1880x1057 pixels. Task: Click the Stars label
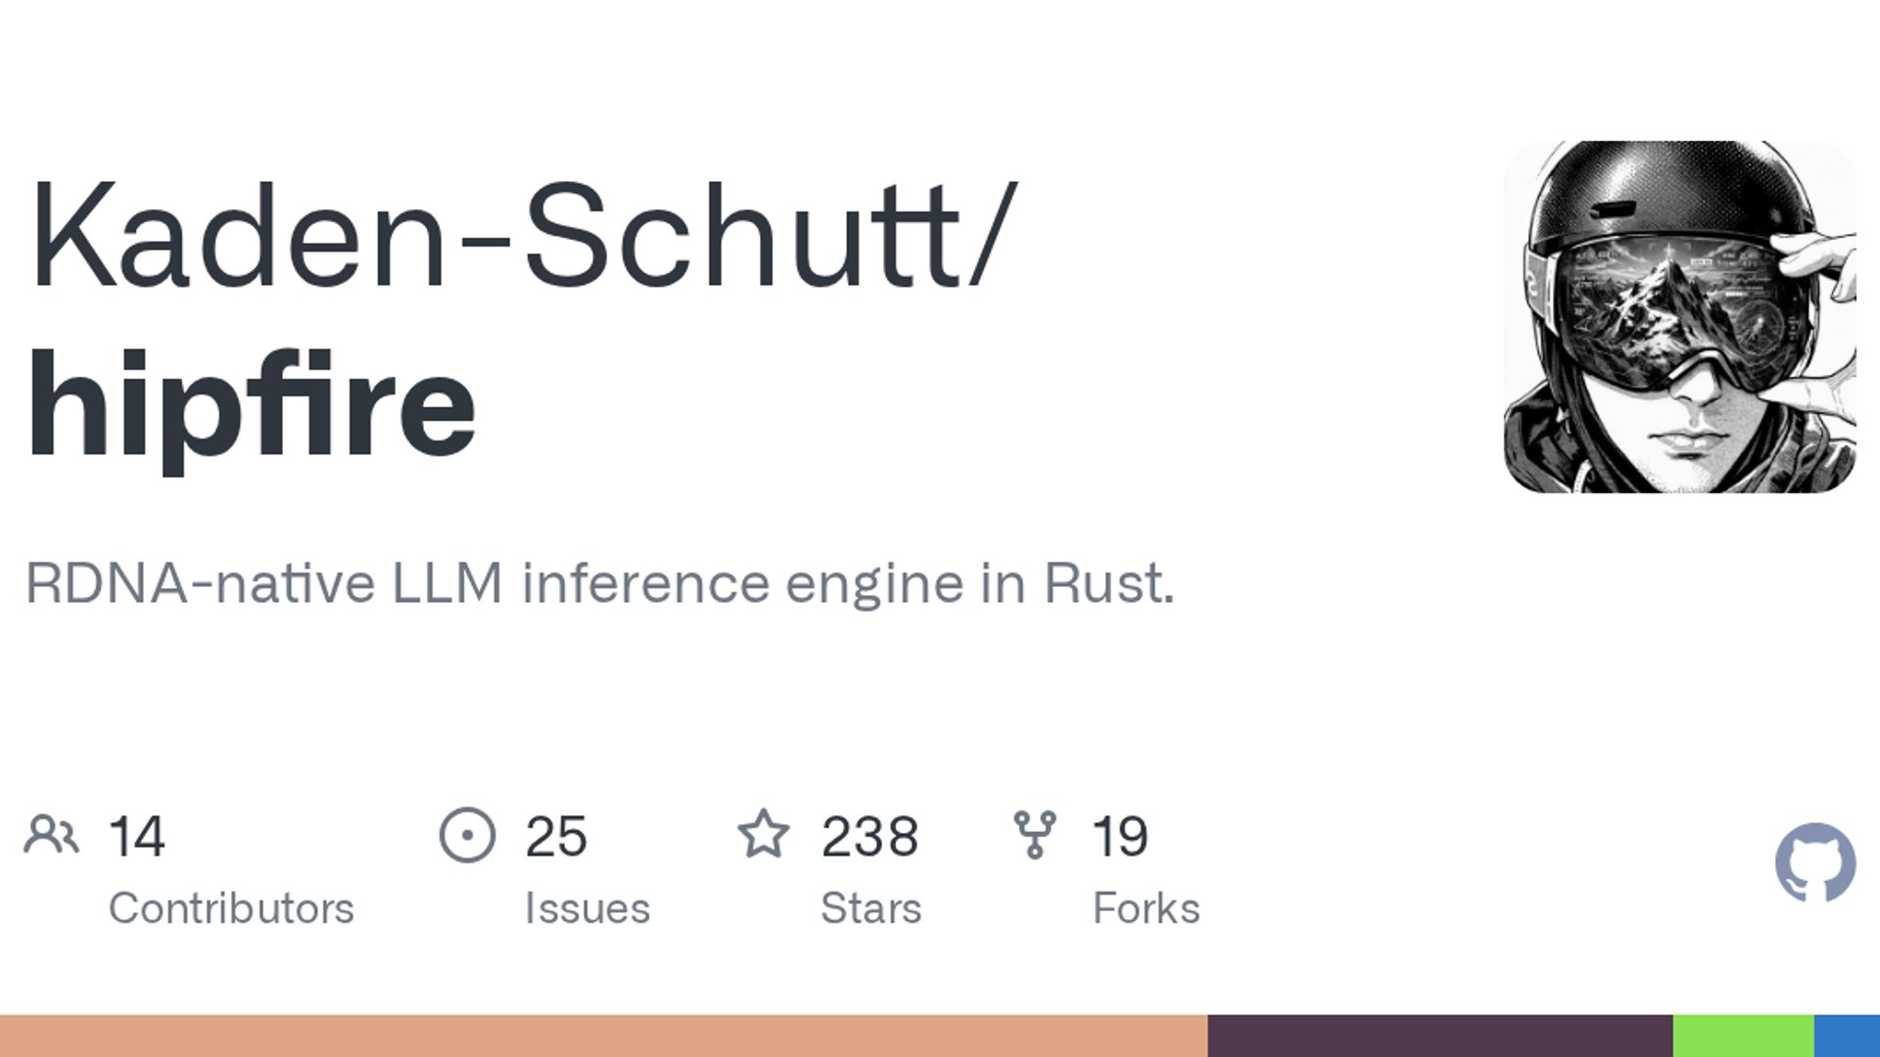tap(870, 908)
